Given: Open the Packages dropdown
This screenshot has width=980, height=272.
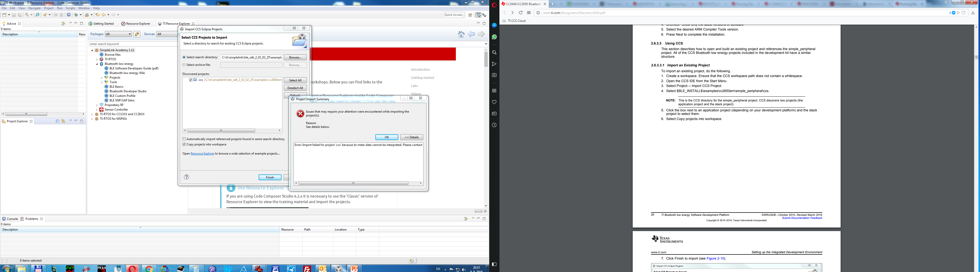Looking at the screenshot, I should click(118, 34).
